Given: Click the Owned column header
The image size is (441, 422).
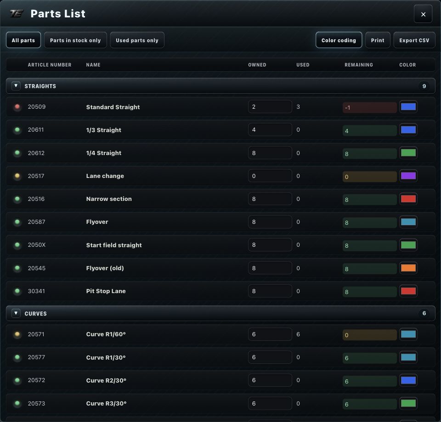Looking at the screenshot, I should click(257, 65).
